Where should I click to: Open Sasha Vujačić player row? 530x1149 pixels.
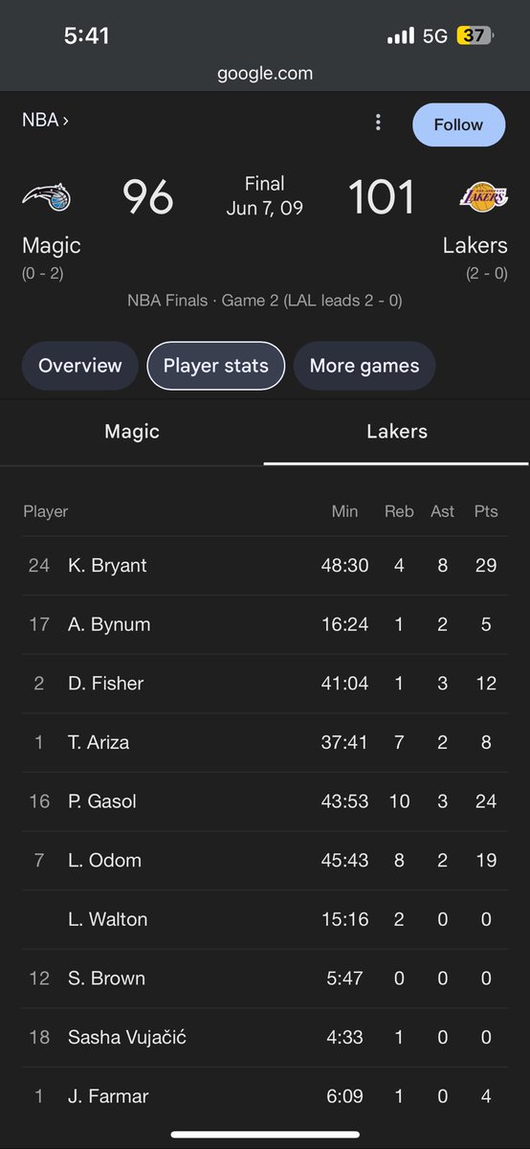tap(265, 1038)
